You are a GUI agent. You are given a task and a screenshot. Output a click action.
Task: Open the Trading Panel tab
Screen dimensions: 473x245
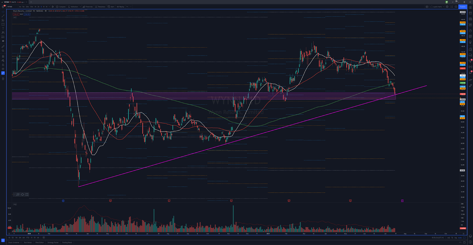[x=67, y=242]
